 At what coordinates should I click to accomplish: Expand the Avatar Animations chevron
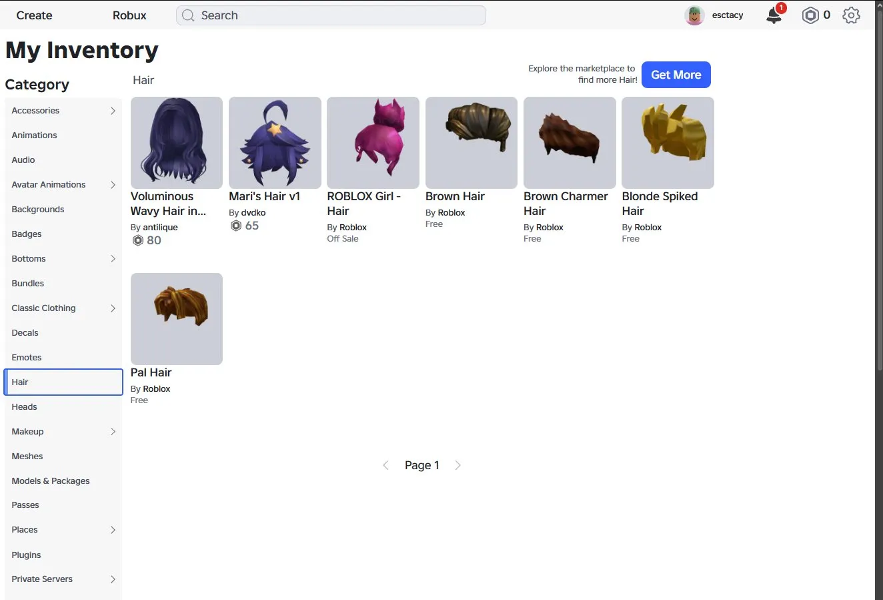(113, 185)
